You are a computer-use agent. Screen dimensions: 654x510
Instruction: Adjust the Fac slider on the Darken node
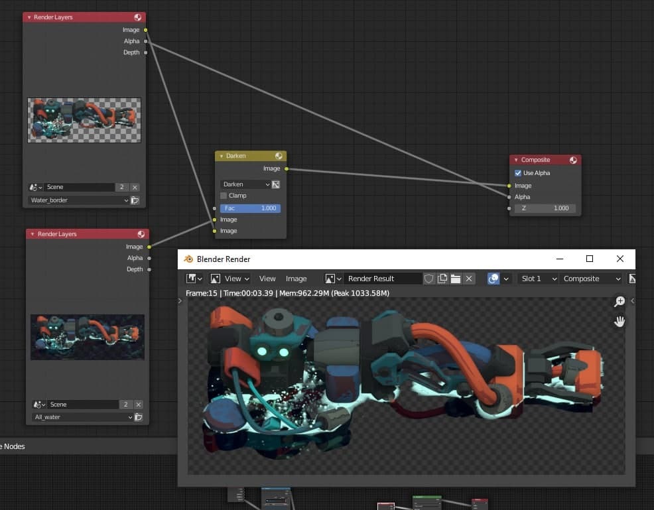[x=250, y=208]
